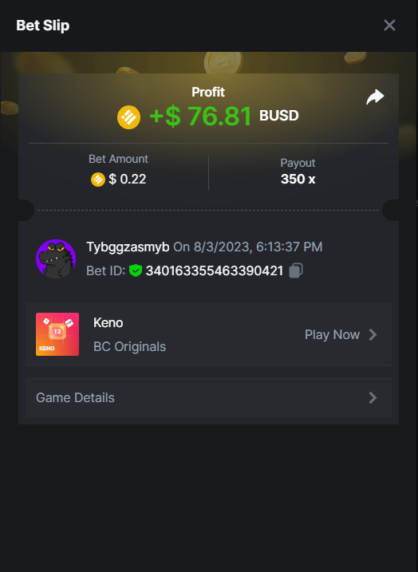Click Tybggzasmyb's crocodile avatar
The image size is (418, 572).
coord(56,258)
